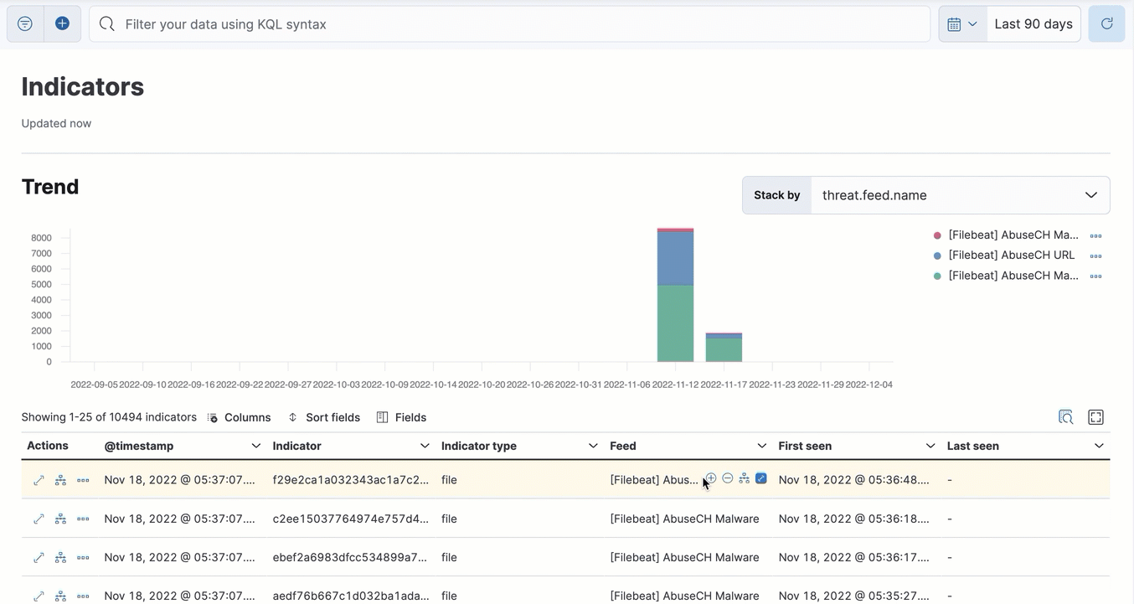
Task: Open the Indicator type column dropdown
Action: [x=592, y=446]
